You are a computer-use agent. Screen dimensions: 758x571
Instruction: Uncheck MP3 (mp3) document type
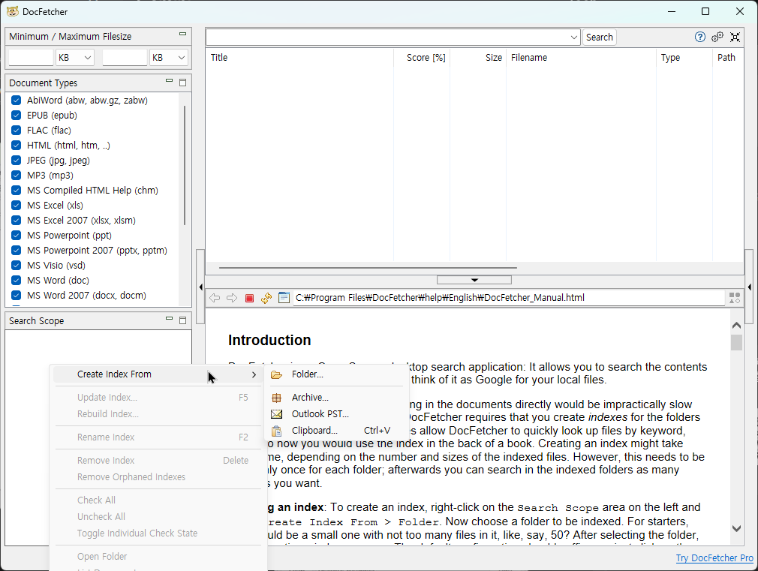click(16, 176)
